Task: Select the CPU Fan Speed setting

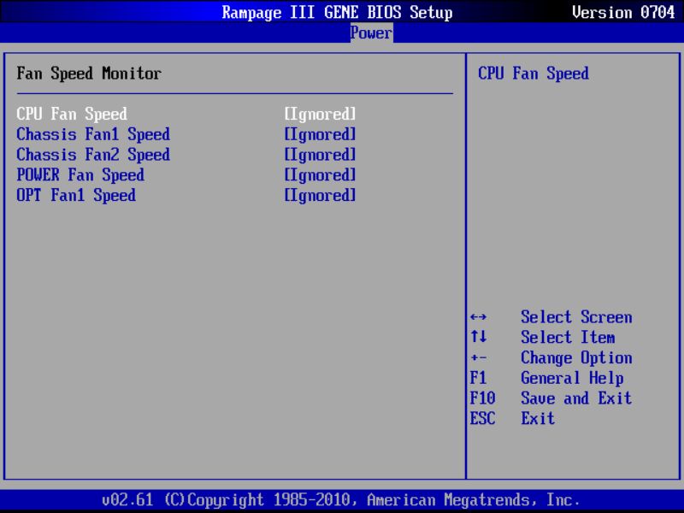Action: pos(72,114)
